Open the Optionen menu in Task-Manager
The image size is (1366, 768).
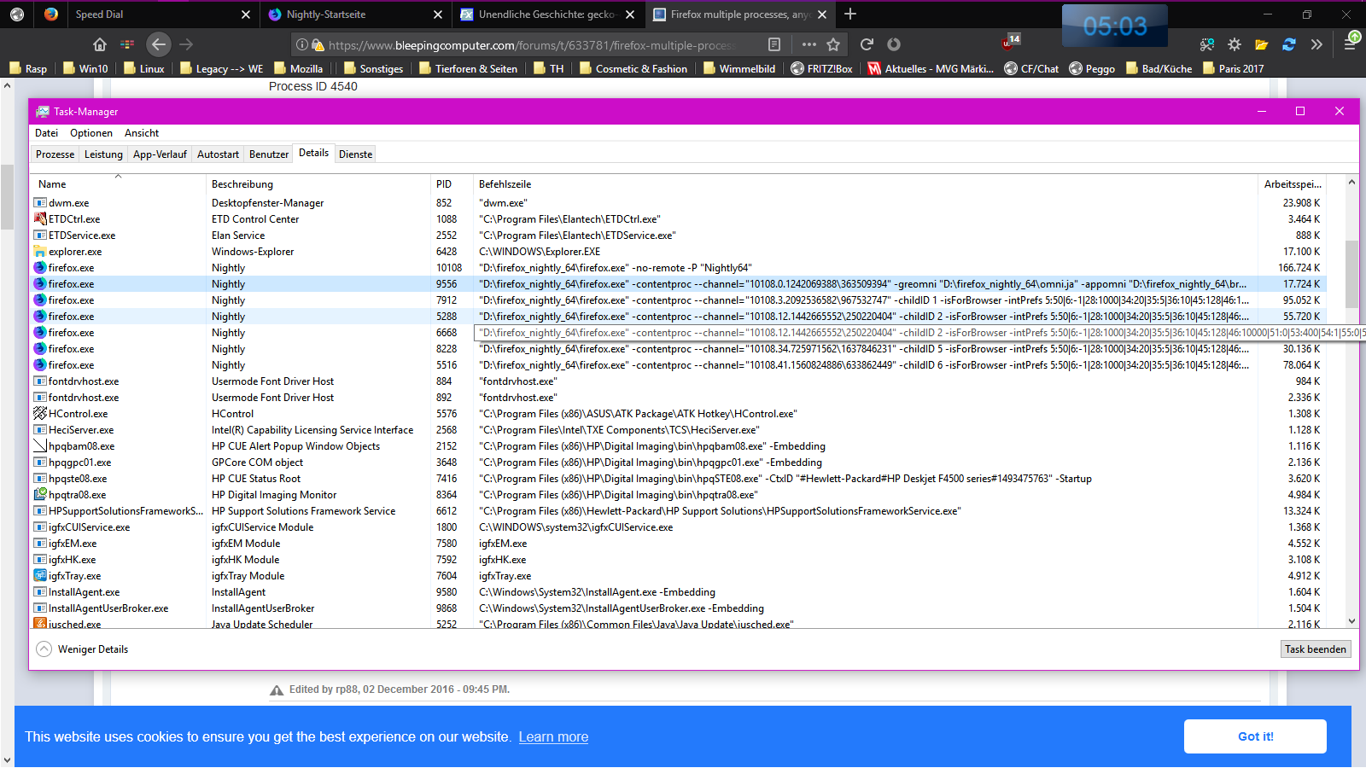click(x=90, y=133)
